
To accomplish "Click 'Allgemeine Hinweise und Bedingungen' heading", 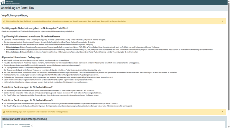I will (21, 57).
